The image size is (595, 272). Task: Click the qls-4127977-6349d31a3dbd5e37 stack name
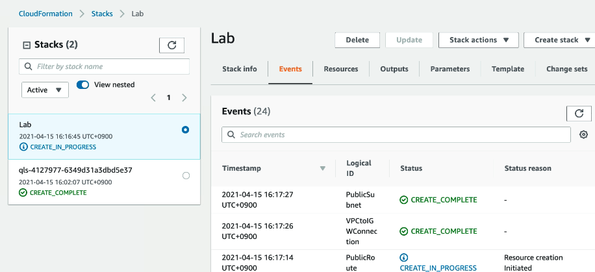75,170
